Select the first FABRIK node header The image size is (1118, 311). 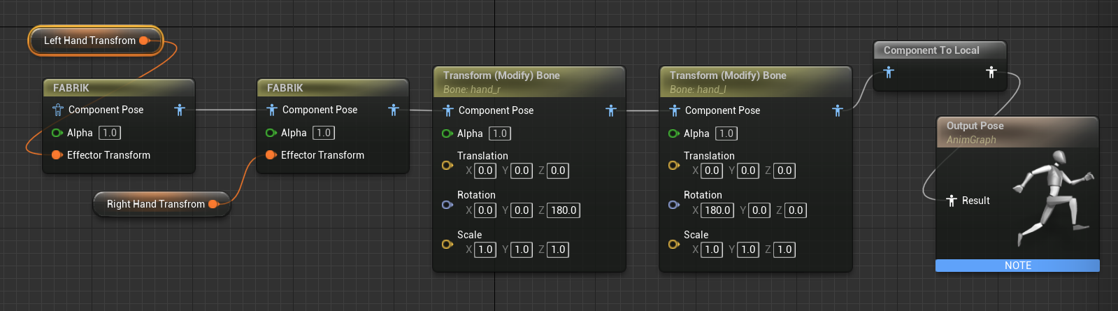(x=119, y=88)
